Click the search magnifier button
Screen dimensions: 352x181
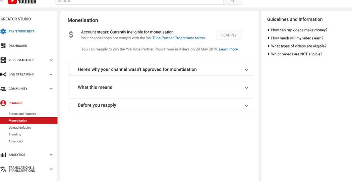[233, 2]
